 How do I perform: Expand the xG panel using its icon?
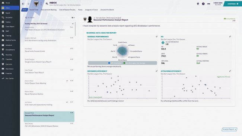230,36
